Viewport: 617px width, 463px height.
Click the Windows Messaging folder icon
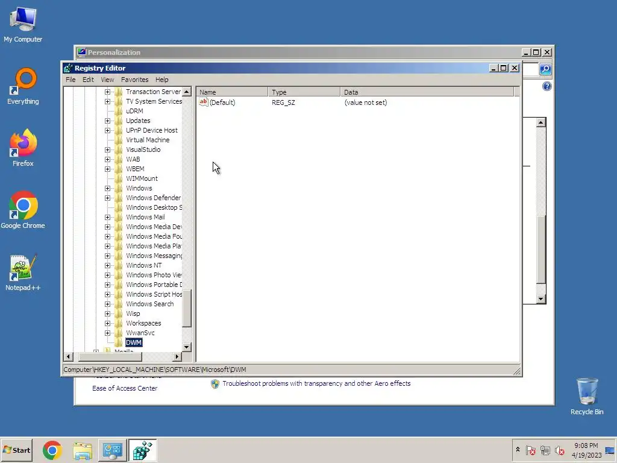[119, 256]
